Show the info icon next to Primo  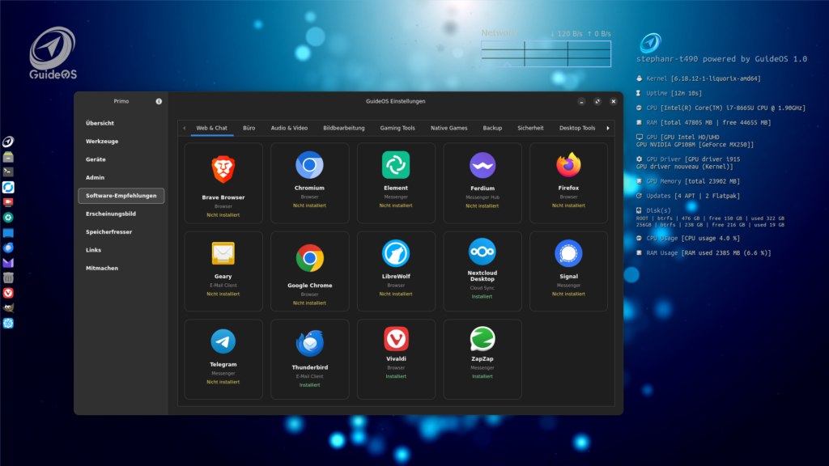pyautogui.click(x=159, y=101)
